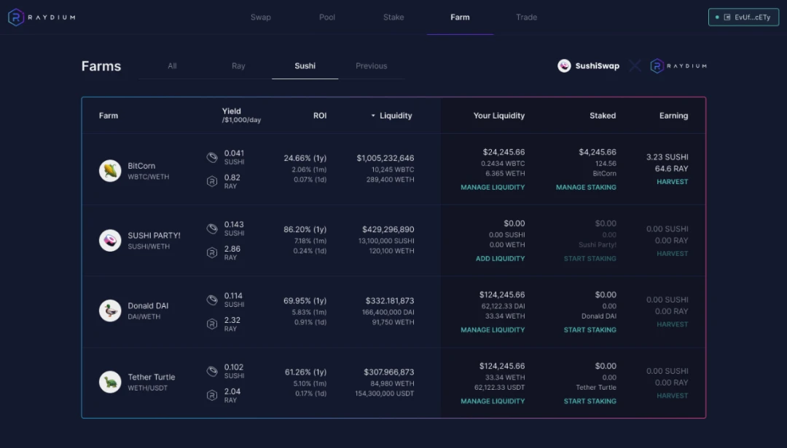This screenshot has width=787, height=448.
Task: Click the Raydium partner logo beside SushiSwap
Action: pos(678,65)
